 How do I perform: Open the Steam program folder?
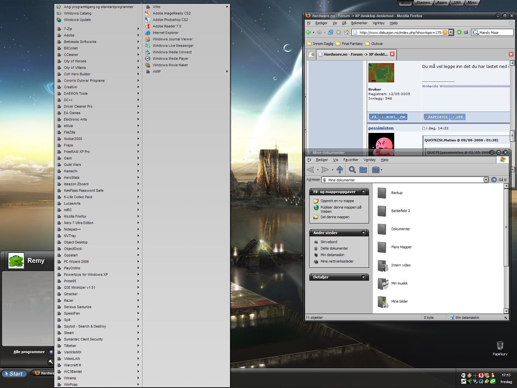pos(98,333)
